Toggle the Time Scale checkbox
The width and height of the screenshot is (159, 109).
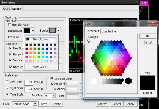pos(7,94)
